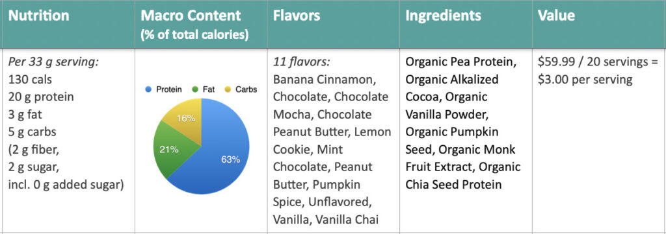Image resolution: width=666 pixels, height=234 pixels.
Task: Click the Fat legend label
Action: point(209,89)
